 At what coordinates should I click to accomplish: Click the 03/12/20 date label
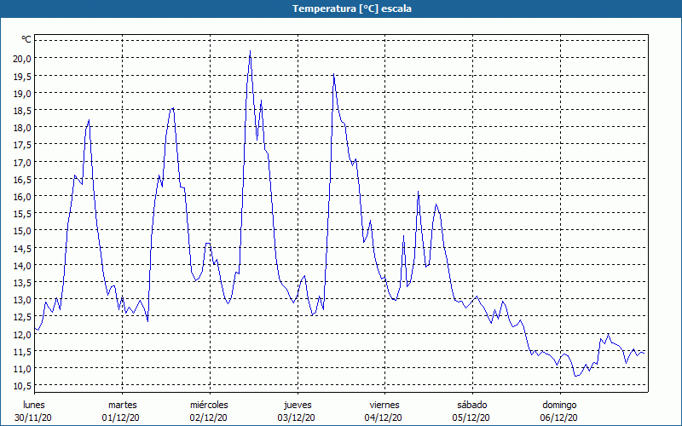[x=296, y=417]
